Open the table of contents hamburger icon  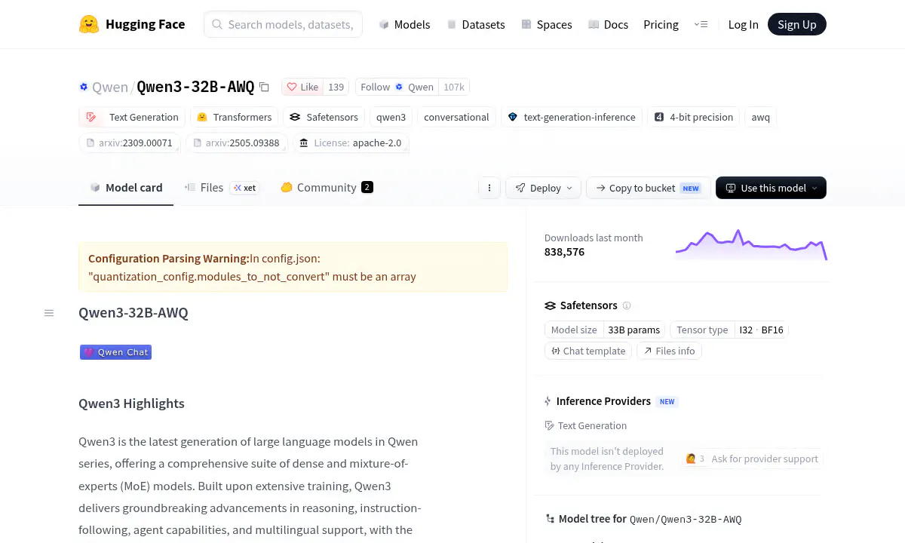tap(49, 313)
